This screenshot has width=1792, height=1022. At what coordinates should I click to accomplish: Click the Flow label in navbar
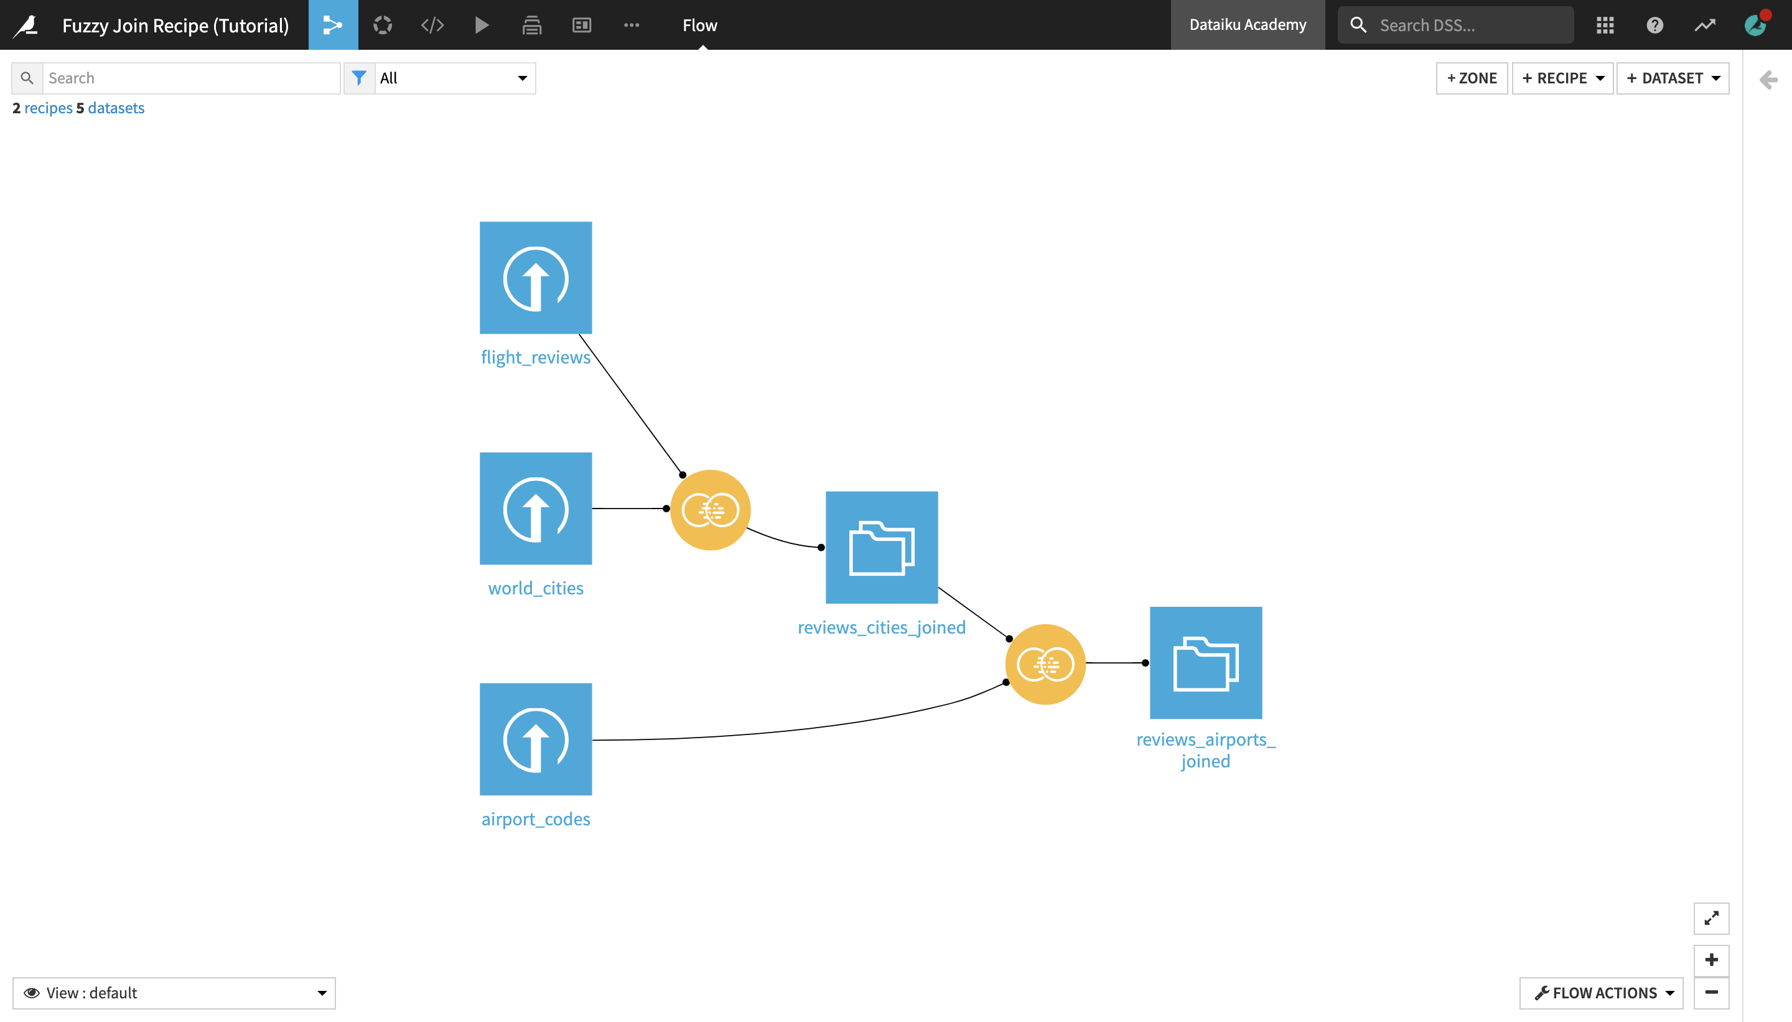click(699, 26)
